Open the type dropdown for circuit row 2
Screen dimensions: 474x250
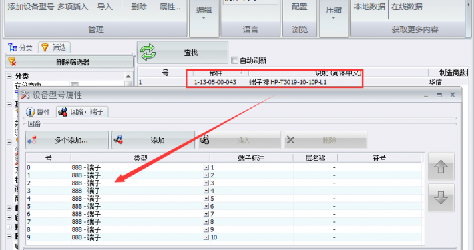(206, 183)
